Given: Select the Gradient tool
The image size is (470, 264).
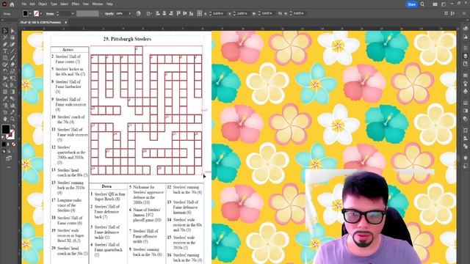Looking at the screenshot, I should coord(12,92).
